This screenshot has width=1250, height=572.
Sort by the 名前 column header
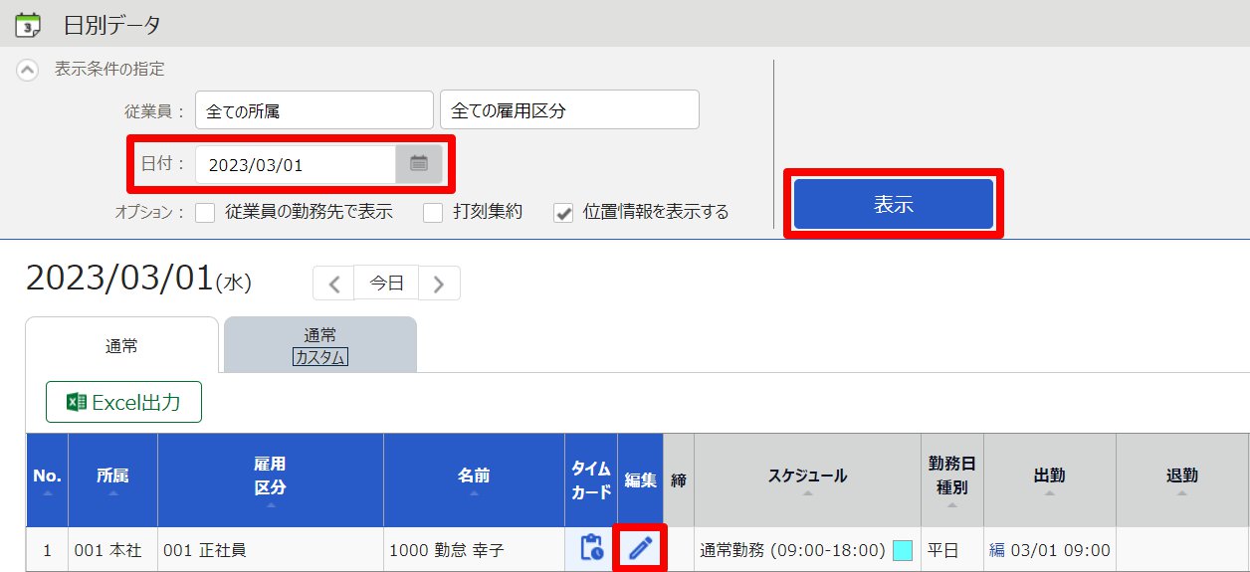(x=474, y=480)
